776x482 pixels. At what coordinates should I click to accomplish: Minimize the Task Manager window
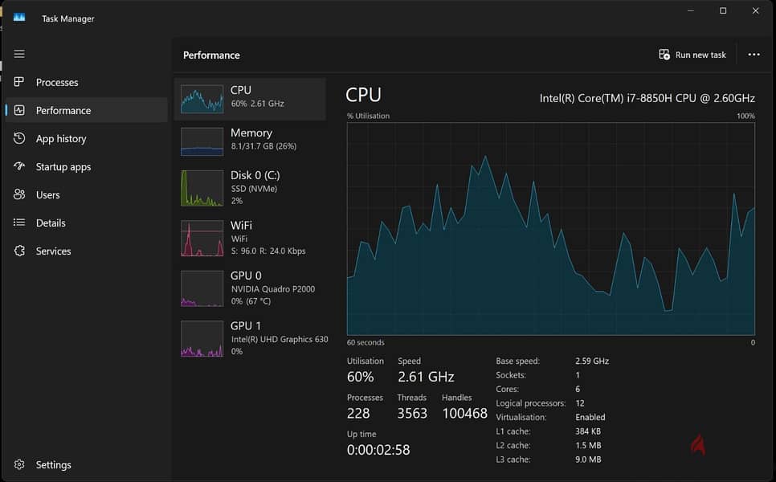691,10
